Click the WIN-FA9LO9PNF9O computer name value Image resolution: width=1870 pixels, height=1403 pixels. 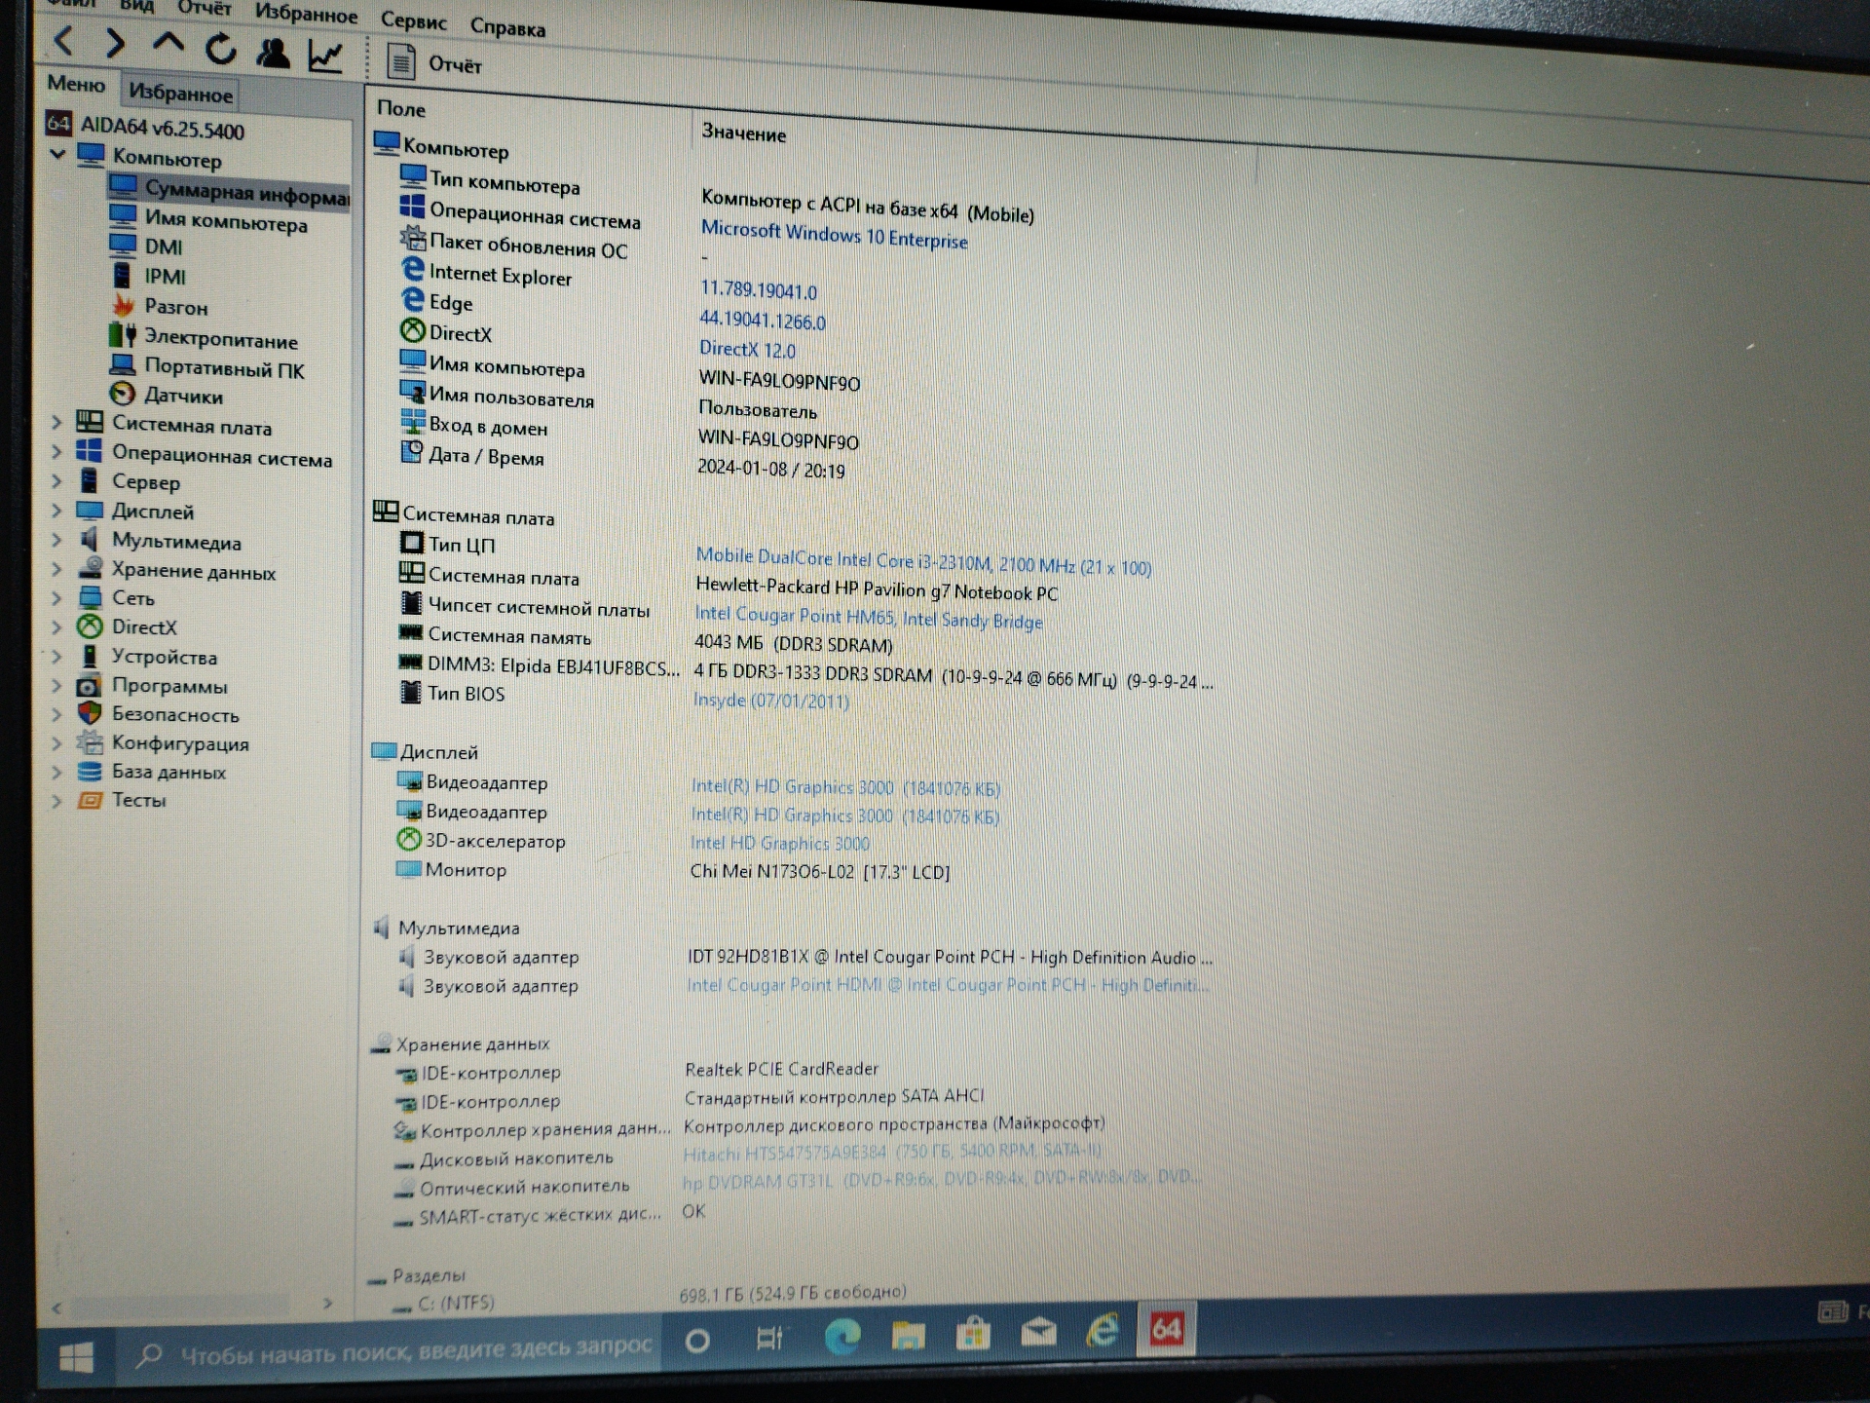[779, 382]
